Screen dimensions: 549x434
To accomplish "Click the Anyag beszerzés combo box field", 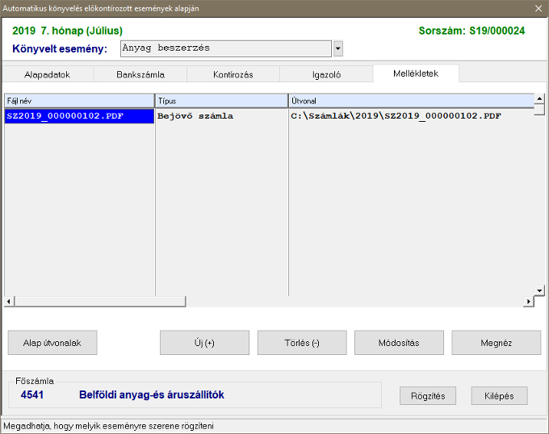I will tap(225, 48).
